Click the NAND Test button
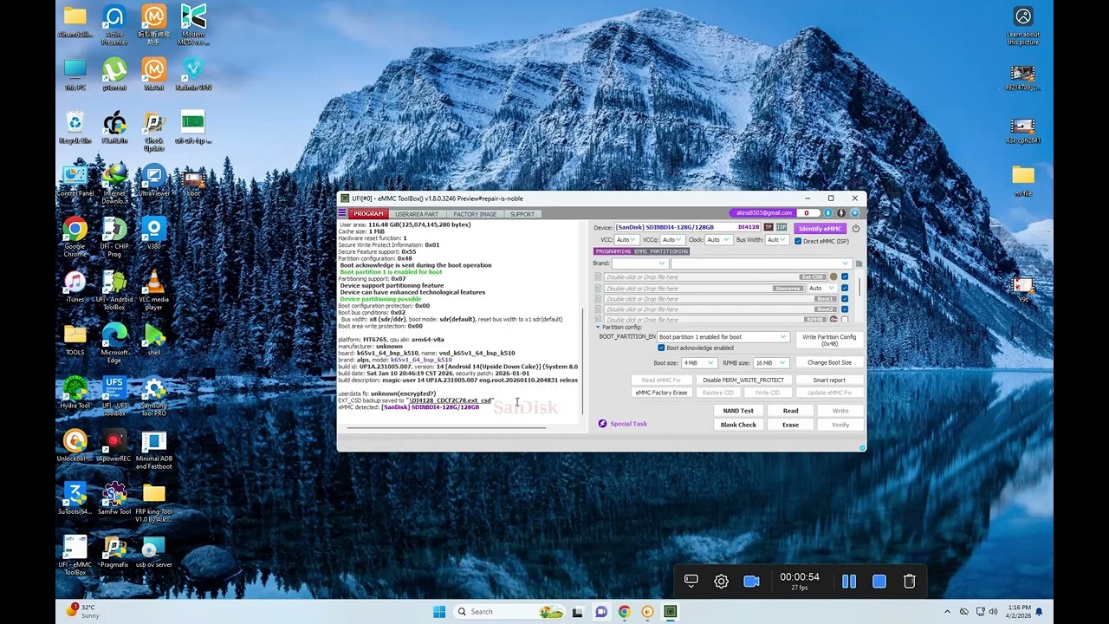Image resolution: width=1109 pixels, height=624 pixels. tap(738, 411)
